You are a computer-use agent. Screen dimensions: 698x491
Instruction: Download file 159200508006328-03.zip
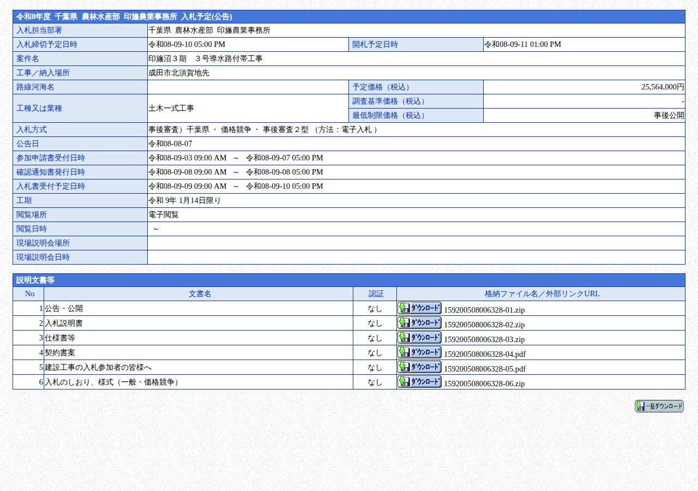point(419,337)
